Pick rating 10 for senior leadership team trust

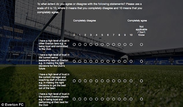point(131,61)
